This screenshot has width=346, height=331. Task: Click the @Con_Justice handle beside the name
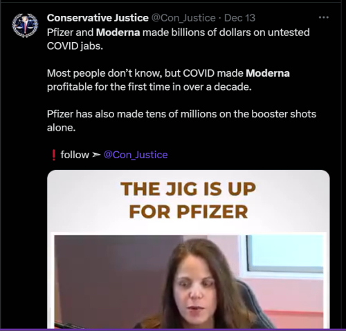click(x=183, y=18)
